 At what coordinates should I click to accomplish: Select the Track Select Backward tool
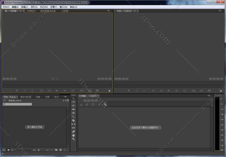[x=74, y=105]
